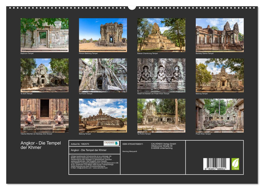View the Banteay Samre-Tempel thumbnail
This screenshot has height=190, width=264.
click(x=220, y=35)
